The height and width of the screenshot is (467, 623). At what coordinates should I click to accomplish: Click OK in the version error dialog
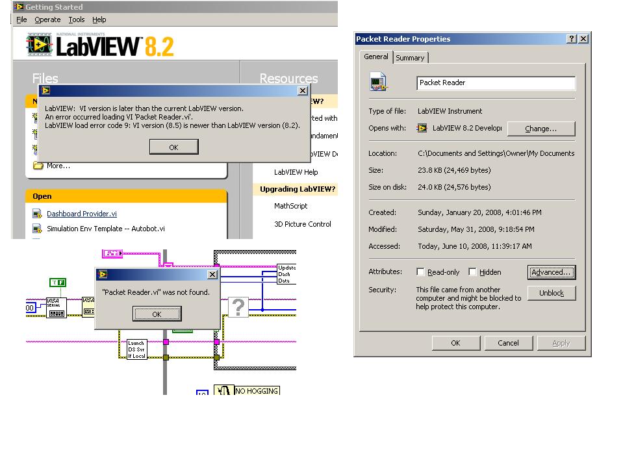click(173, 147)
